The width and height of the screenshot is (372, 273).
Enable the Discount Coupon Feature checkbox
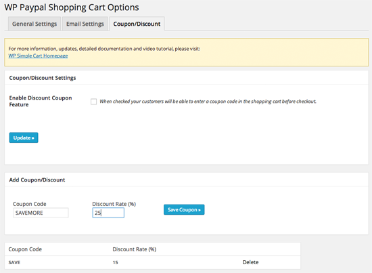tap(94, 102)
